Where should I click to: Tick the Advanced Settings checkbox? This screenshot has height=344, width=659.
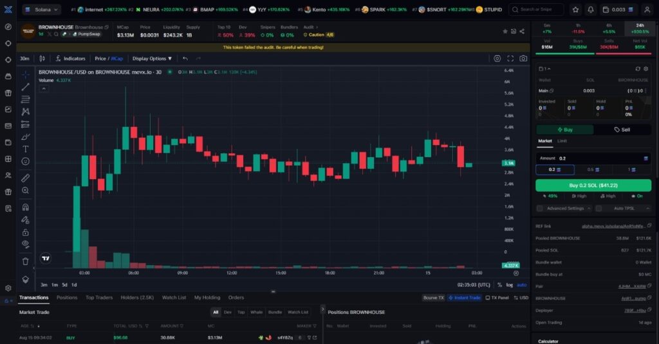point(540,208)
